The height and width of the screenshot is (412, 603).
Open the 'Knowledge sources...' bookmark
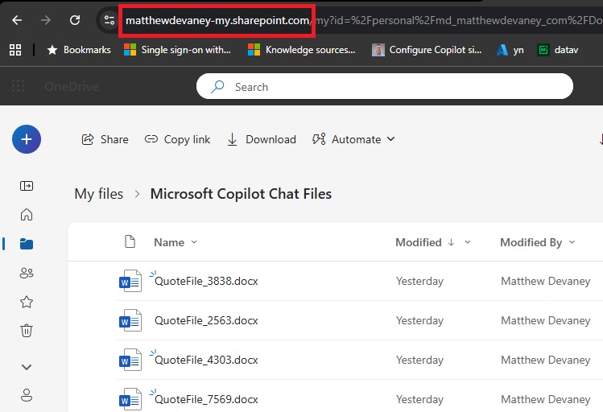pos(301,50)
